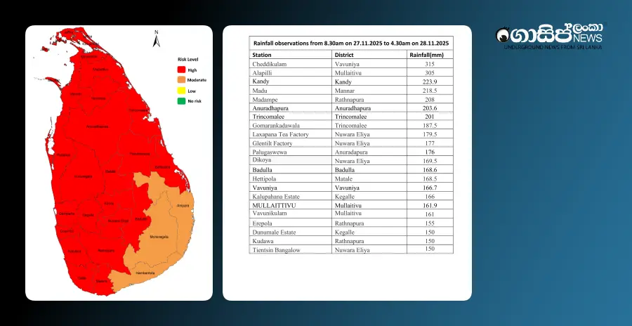632x326 pixels.
Task: Select the Laxapana Tea Factory station cell
Action: point(280,134)
